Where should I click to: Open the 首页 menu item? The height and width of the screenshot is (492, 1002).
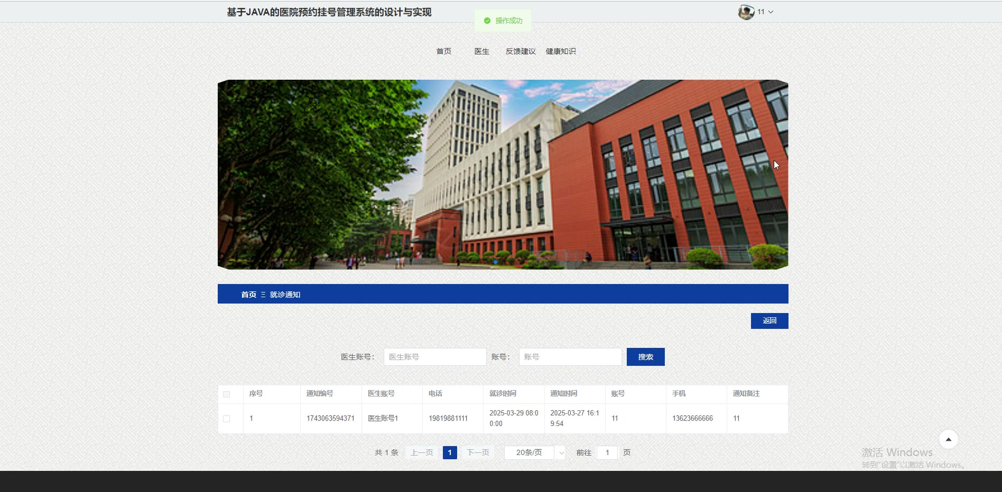(x=443, y=51)
